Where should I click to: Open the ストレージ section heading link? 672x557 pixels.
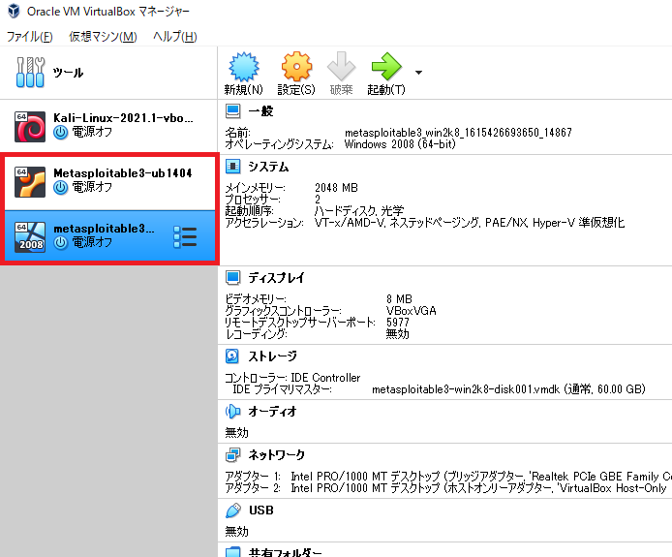[x=272, y=356]
